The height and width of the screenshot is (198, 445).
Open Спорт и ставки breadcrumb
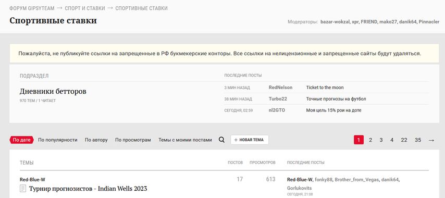coord(85,8)
